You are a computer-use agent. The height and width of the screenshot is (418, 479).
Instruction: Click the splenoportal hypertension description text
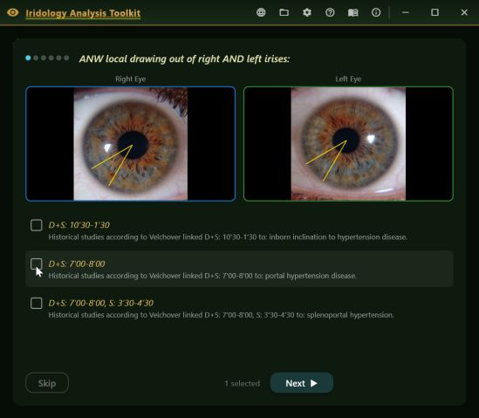221,315
